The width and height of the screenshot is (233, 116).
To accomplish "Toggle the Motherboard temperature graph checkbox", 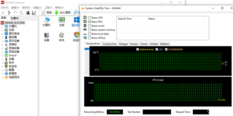I will tap(137, 49).
